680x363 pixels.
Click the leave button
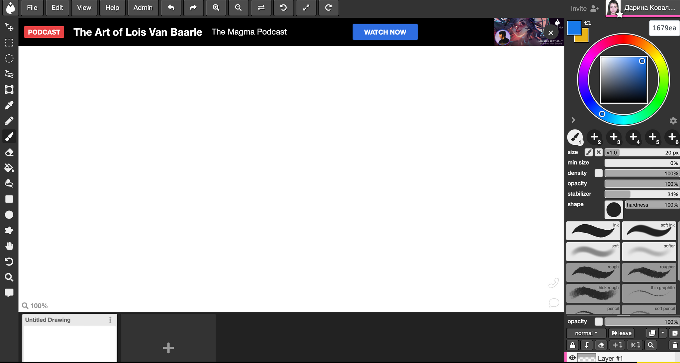pos(622,333)
